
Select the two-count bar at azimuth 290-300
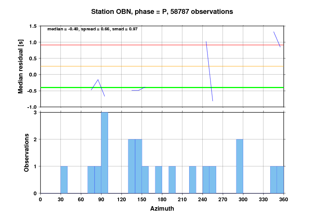(x=239, y=166)
